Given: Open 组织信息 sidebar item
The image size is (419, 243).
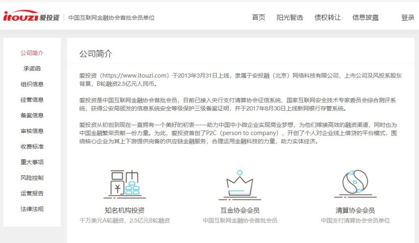Looking at the screenshot, I should pos(32,84).
